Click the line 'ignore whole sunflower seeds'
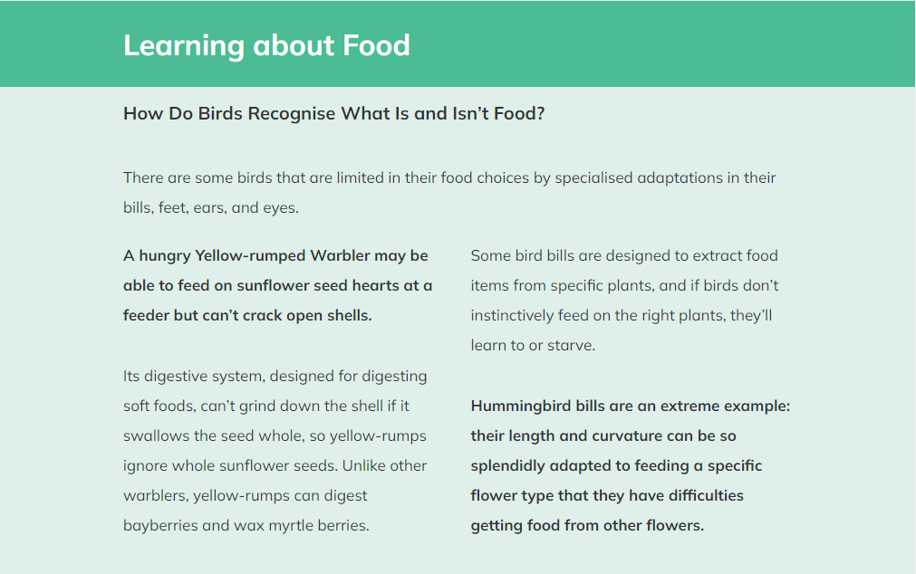The image size is (916, 574). click(275, 466)
